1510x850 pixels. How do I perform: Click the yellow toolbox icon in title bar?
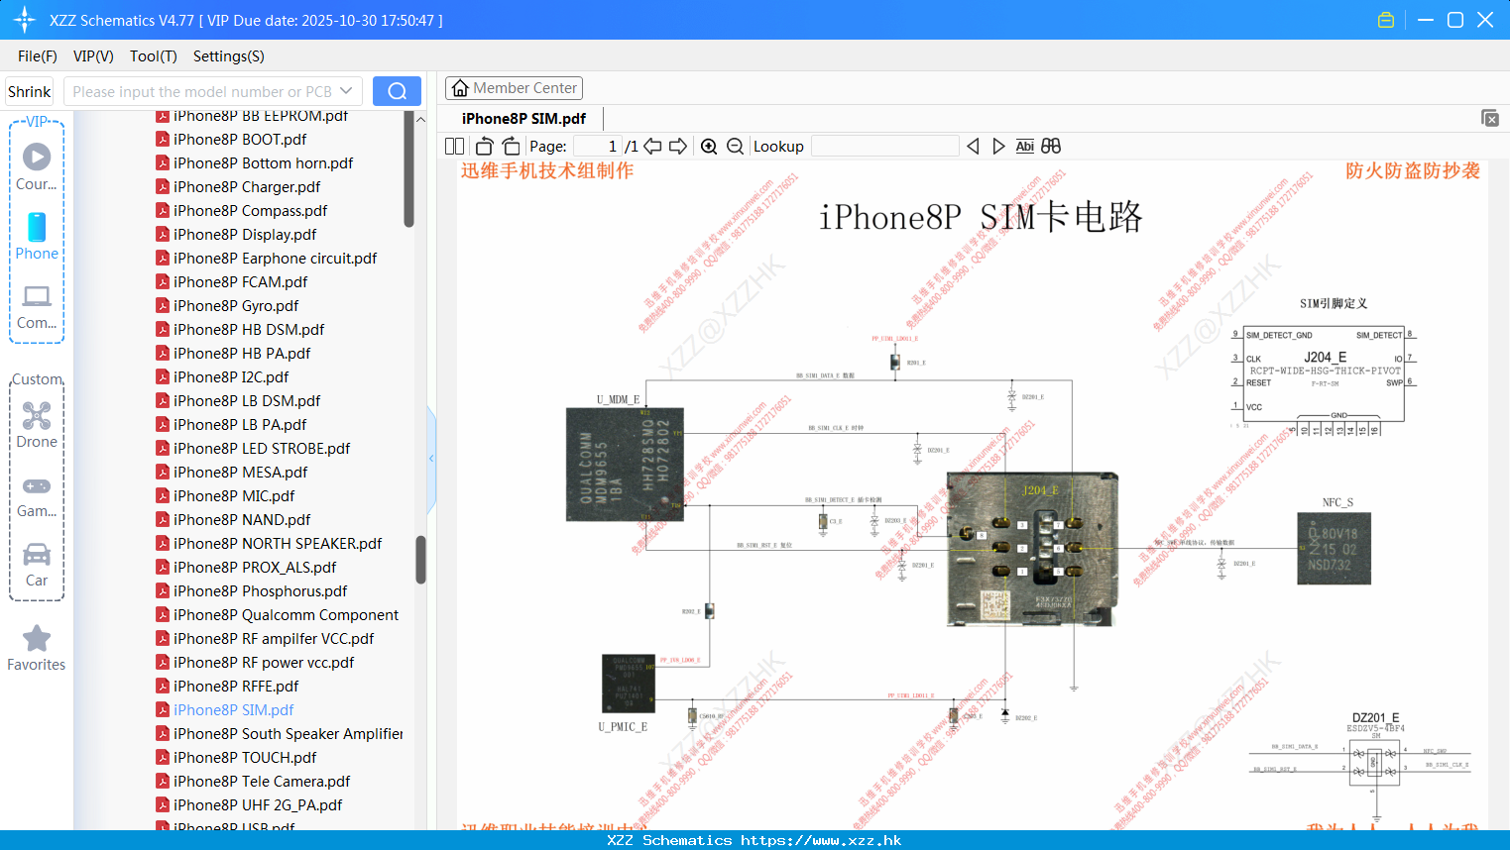1386,20
